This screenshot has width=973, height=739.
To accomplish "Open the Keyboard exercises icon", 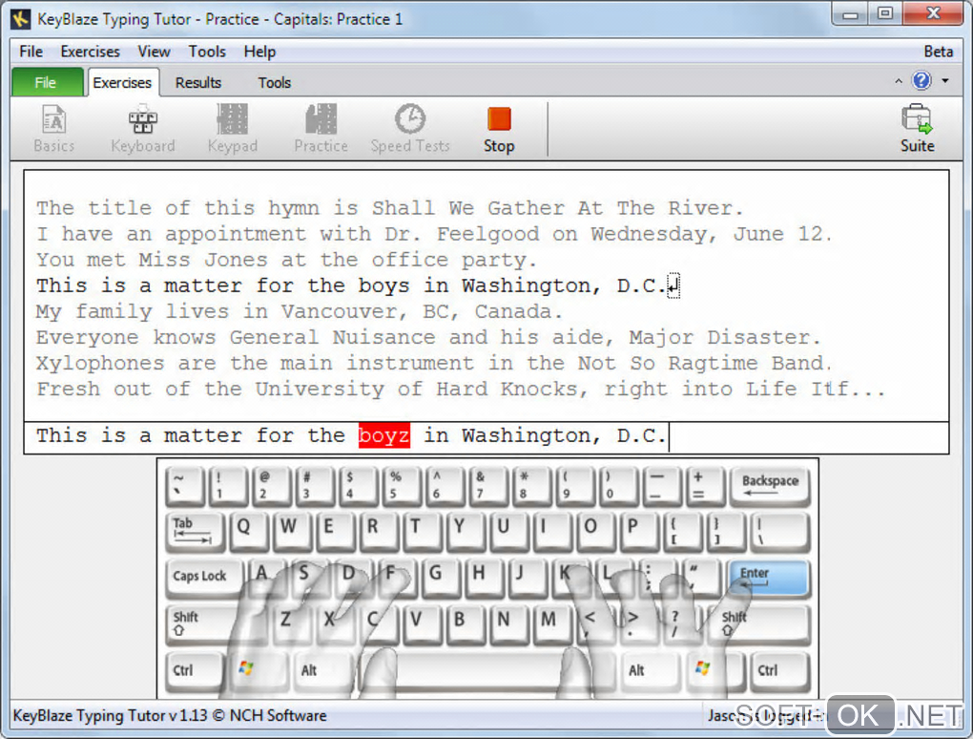I will [143, 129].
